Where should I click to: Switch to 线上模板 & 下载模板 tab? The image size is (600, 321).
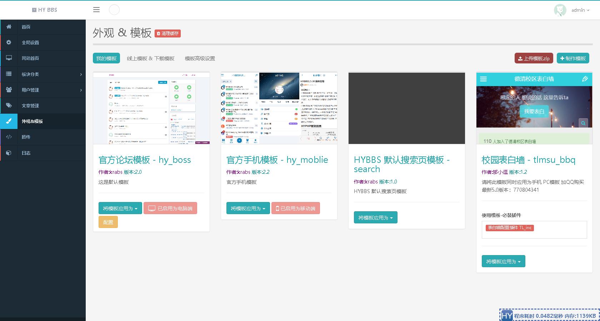(151, 58)
